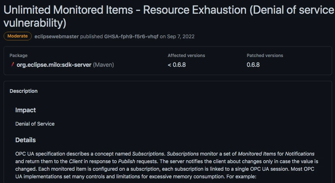Click the Denial of Service impact text

click(x=35, y=124)
